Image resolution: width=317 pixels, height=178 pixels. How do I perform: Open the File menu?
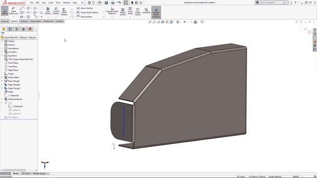click(x=32, y=2)
